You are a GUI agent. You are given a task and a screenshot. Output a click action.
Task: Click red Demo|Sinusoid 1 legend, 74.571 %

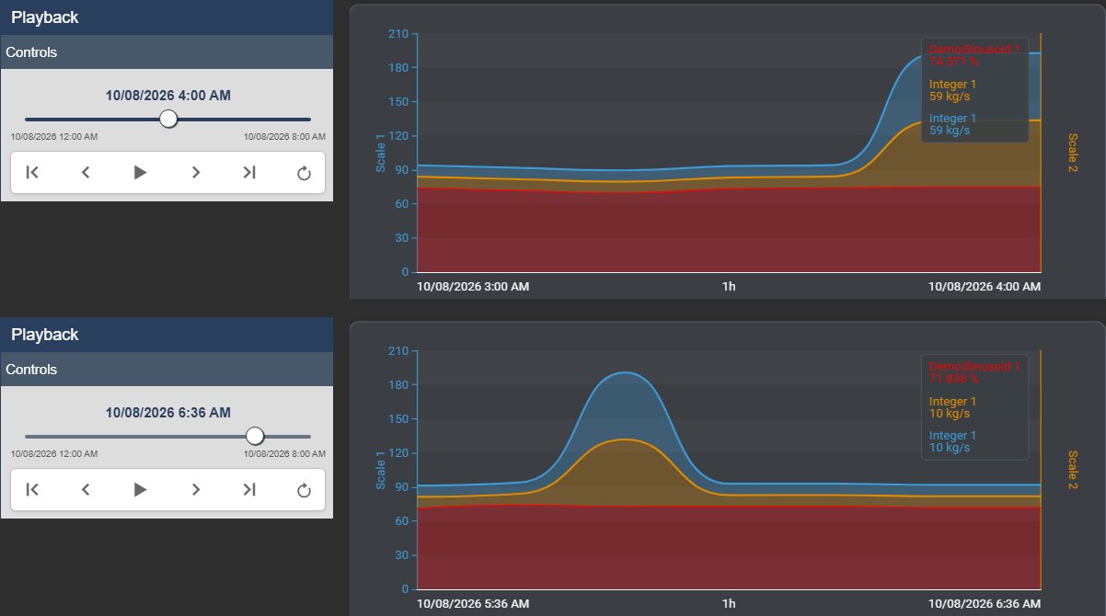coord(974,56)
